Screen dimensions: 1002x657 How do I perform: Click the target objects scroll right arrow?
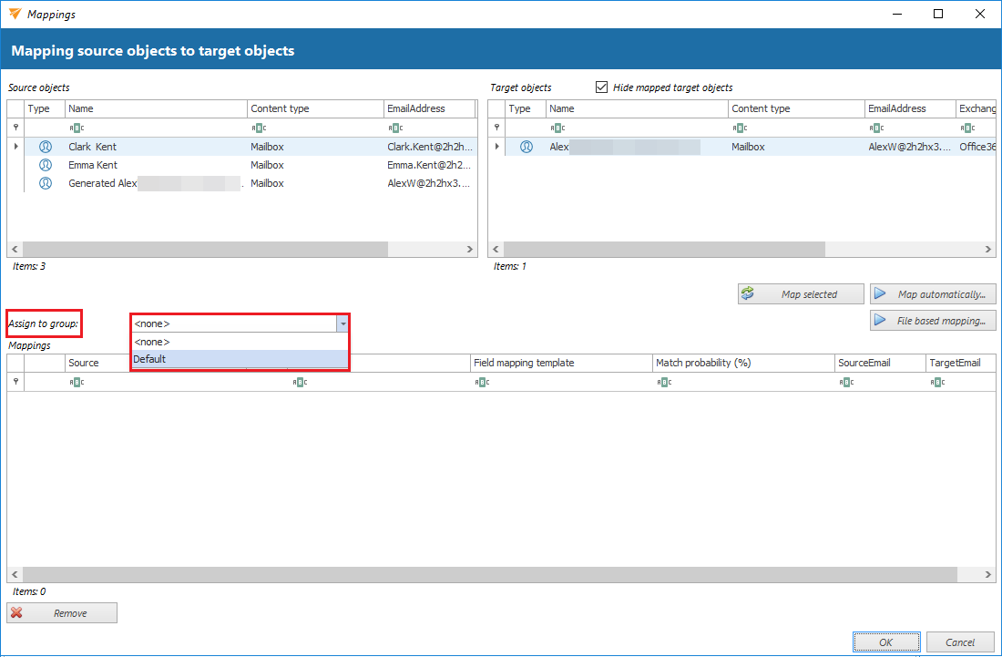tap(989, 249)
